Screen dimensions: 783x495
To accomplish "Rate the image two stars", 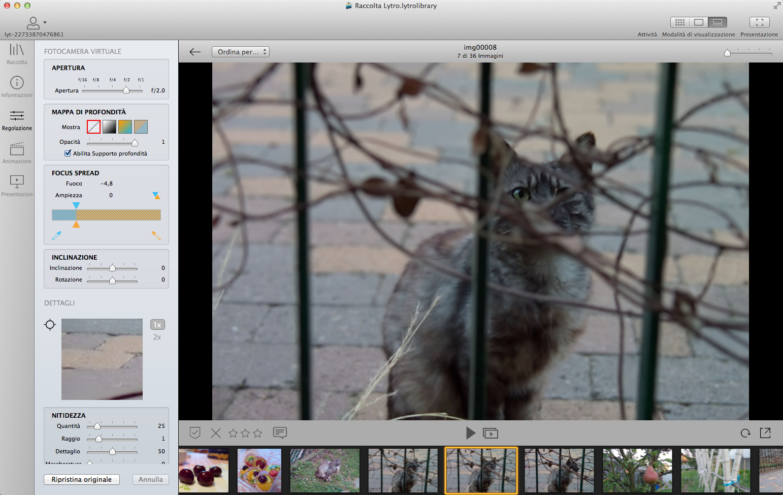I will 245,433.
